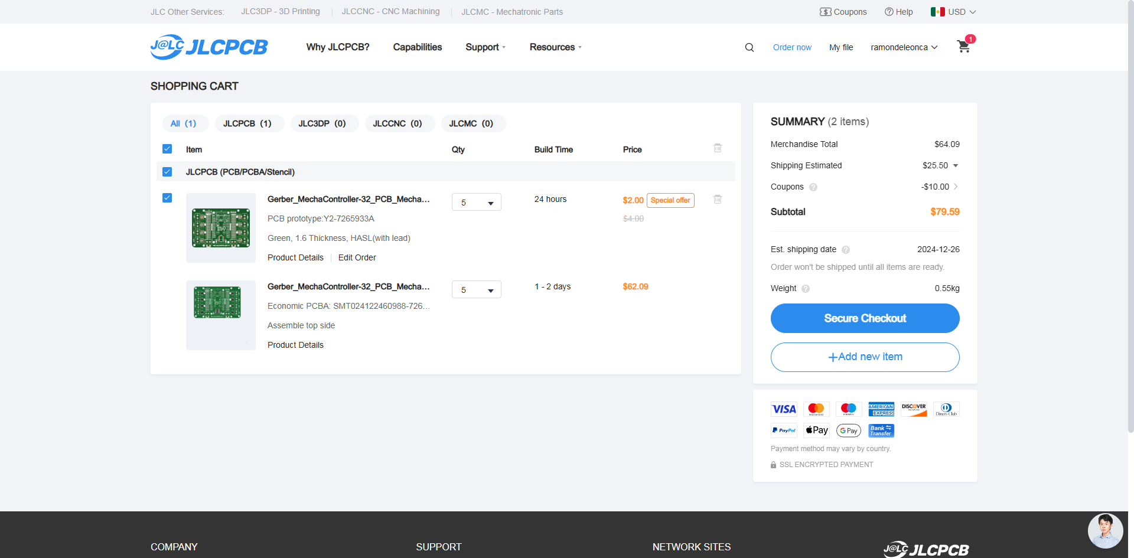The image size is (1134, 558).
Task: Select the JLCMC (0) cart tab
Action: point(474,123)
